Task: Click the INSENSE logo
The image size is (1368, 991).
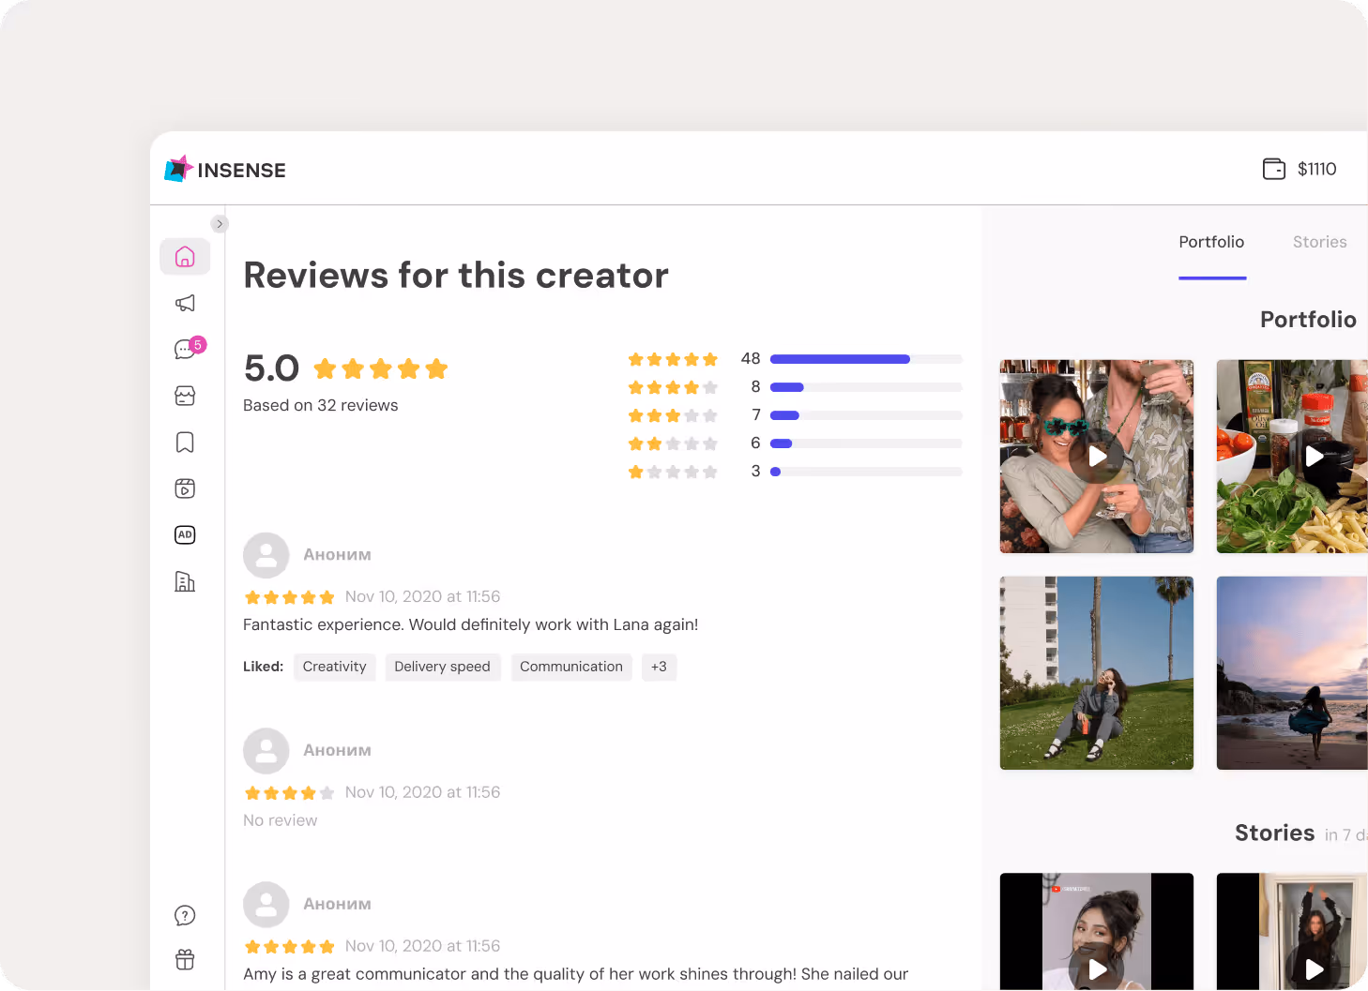Action: pyautogui.click(x=224, y=169)
